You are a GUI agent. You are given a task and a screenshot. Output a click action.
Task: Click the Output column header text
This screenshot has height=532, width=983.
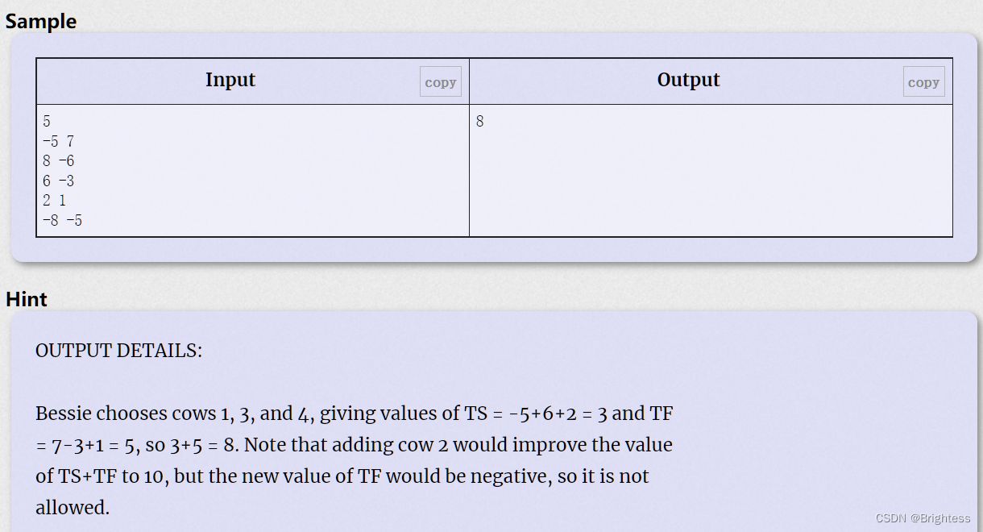pyautogui.click(x=688, y=80)
